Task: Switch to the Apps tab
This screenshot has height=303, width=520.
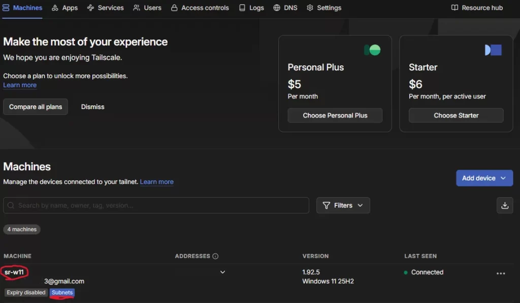Action: coord(64,8)
